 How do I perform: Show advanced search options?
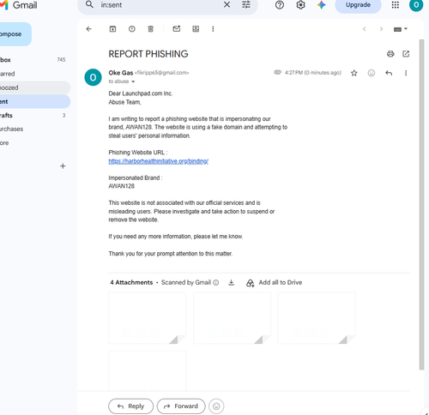click(246, 5)
